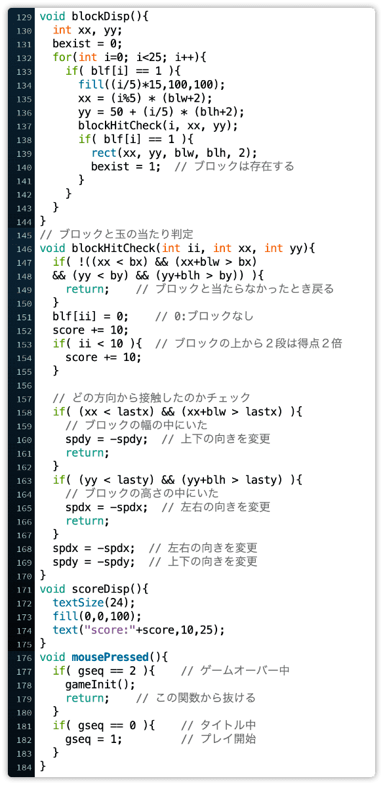Click comment 'ブロックと玉の当たり判定'

click(127, 234)
